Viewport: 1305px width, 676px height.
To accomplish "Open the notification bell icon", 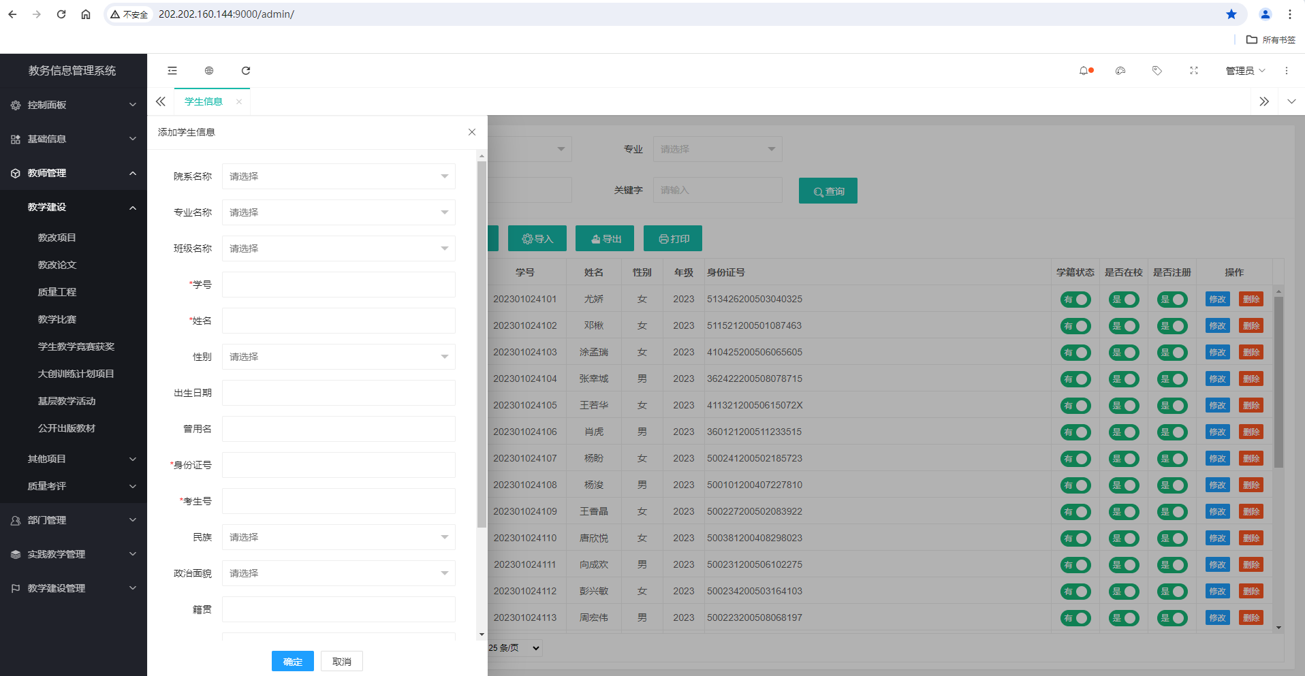I will click(1084, 71).
